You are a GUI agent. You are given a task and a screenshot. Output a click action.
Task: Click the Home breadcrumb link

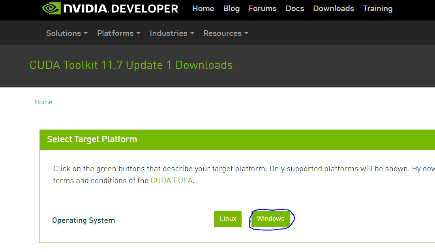[43, 102]
